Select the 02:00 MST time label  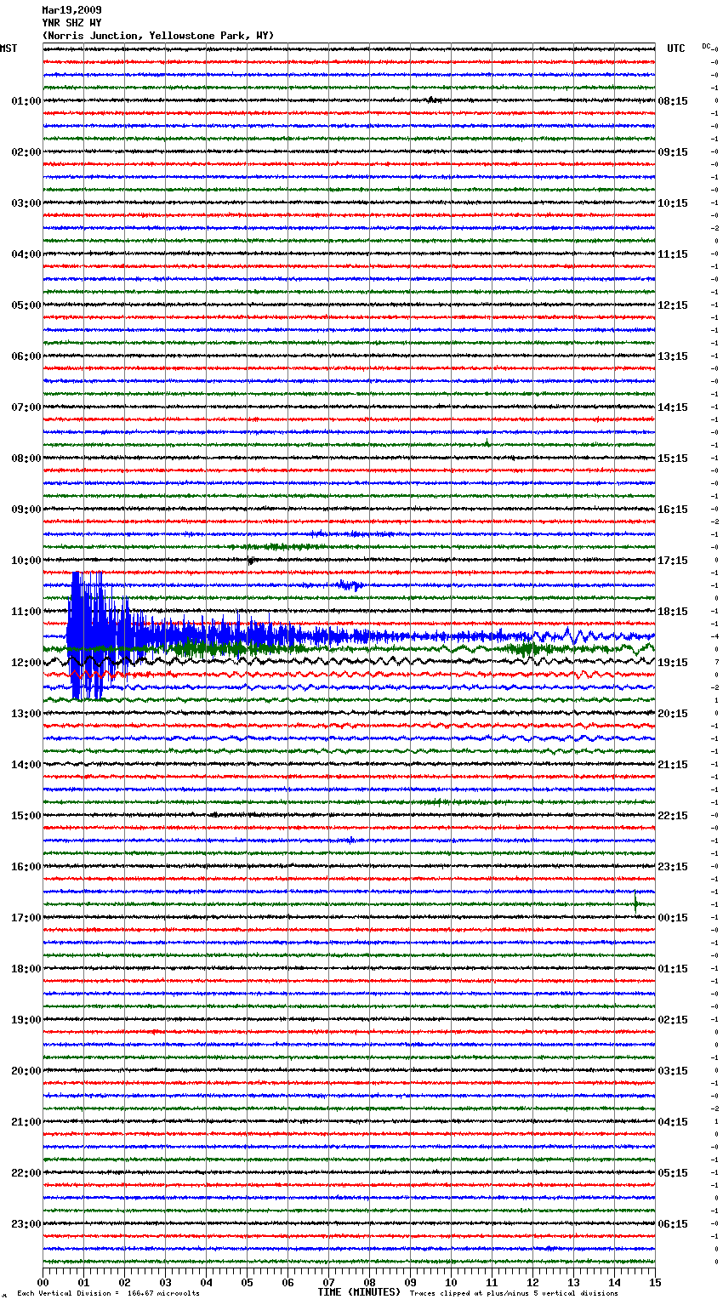click(x=26, y=152)
